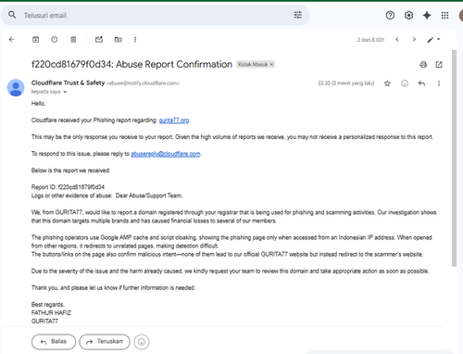The width and height of the screenshot is (463, 354).
Task: Open search filter options icon
Action: click(297, 15)
